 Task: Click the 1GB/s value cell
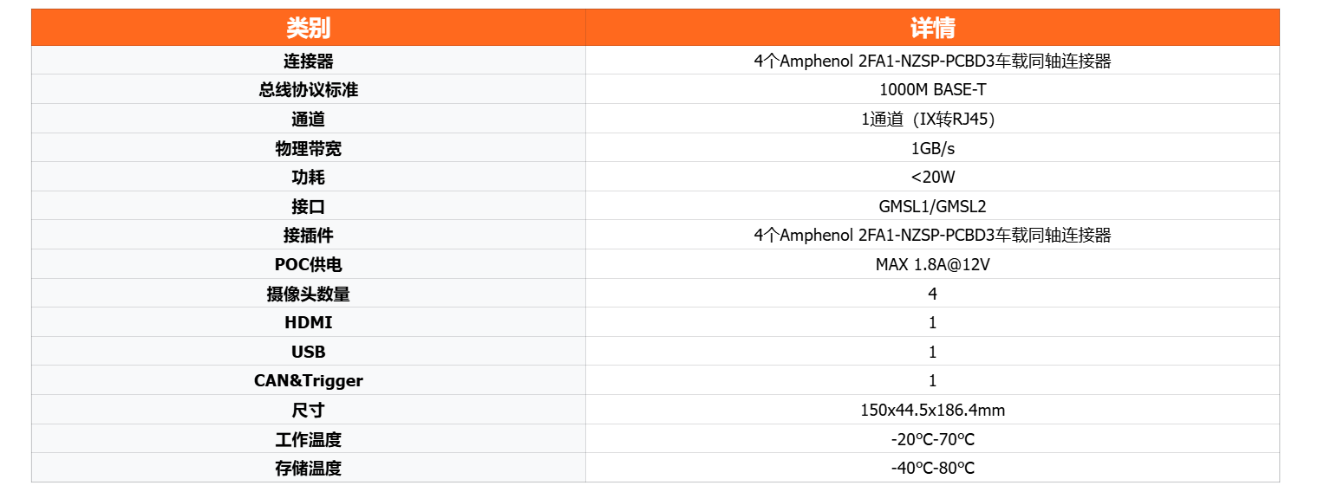point(932,148)
